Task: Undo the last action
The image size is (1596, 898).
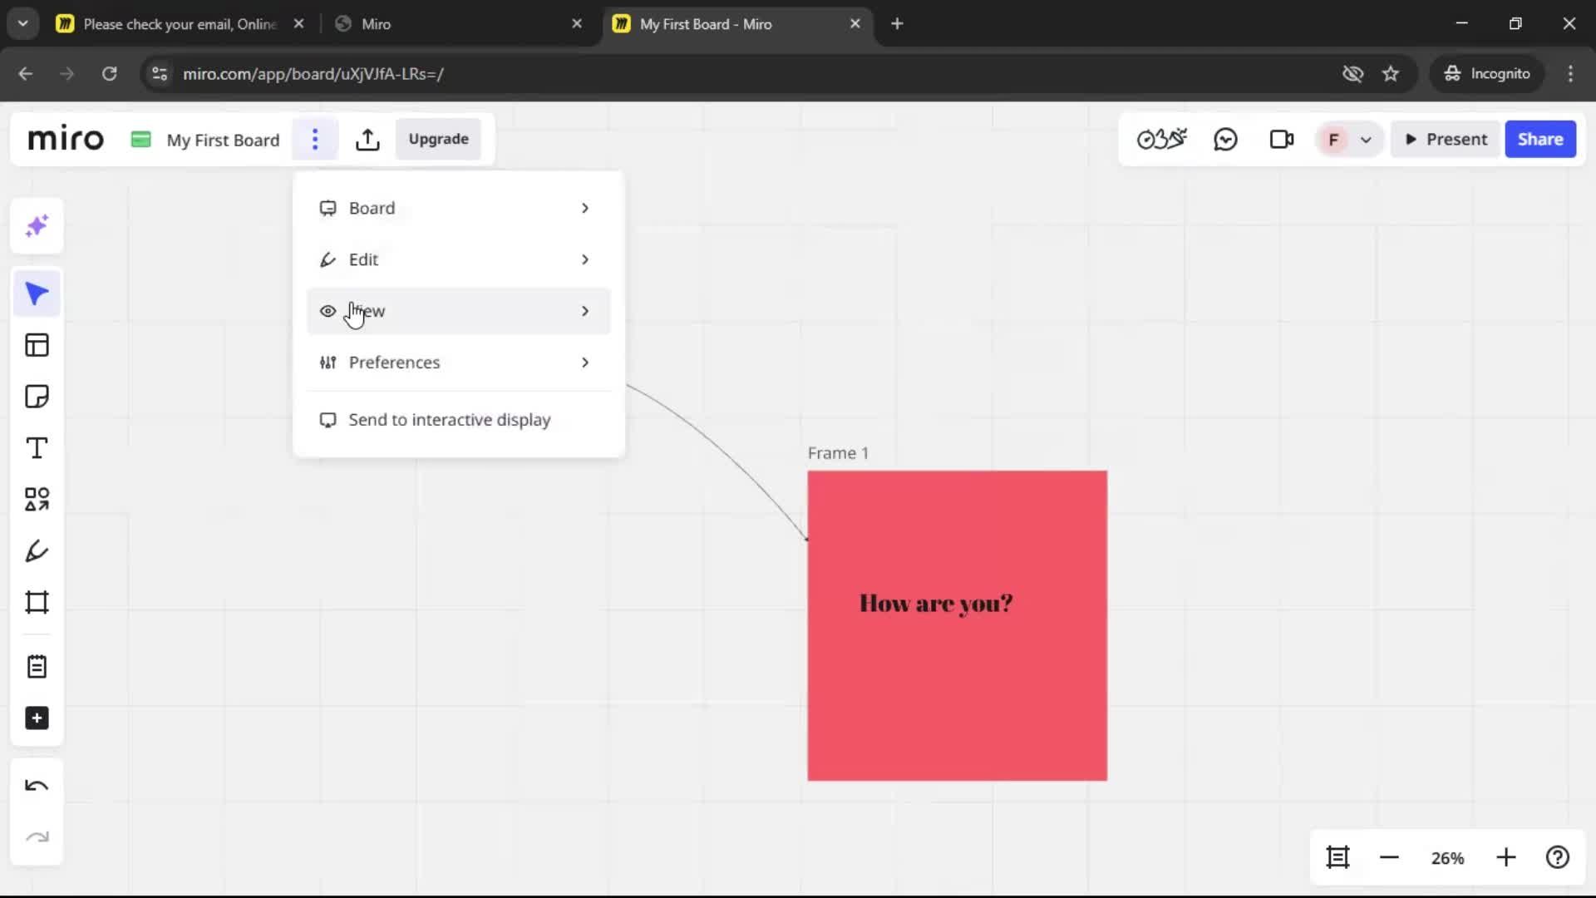Action: coord(37,786)
